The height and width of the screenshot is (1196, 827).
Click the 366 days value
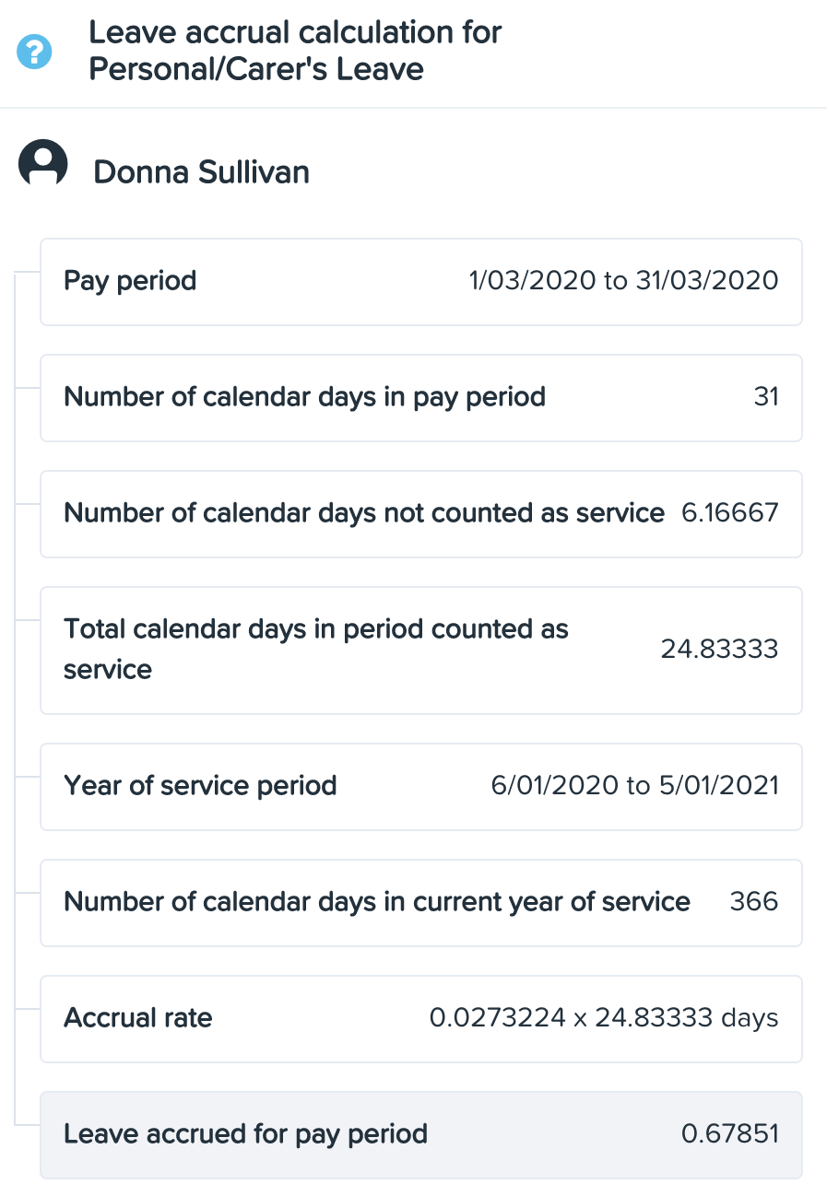coord(754,902)
